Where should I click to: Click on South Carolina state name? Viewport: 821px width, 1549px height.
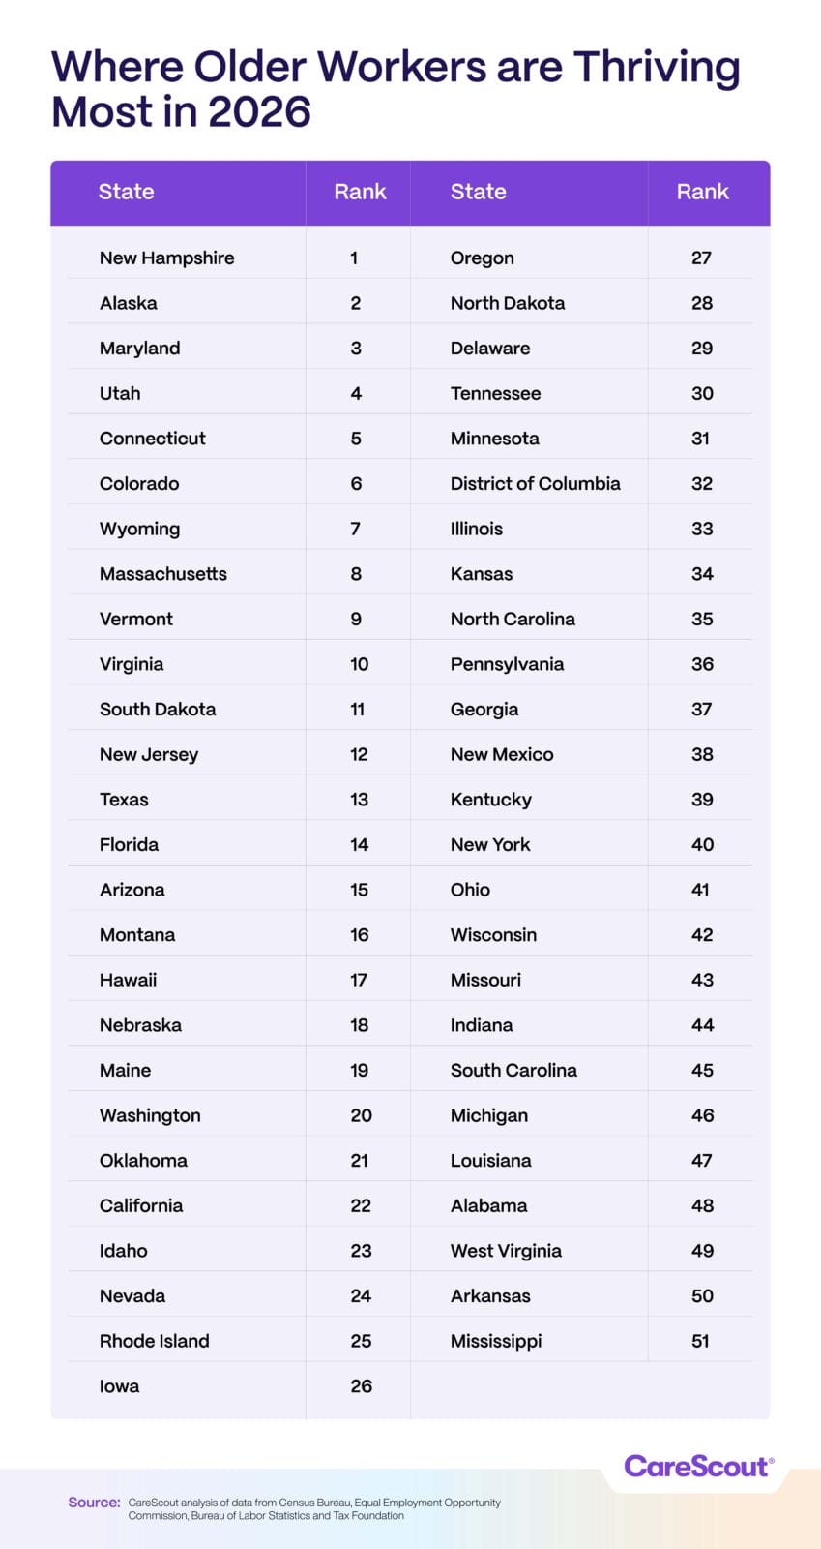pos(513,1071)
